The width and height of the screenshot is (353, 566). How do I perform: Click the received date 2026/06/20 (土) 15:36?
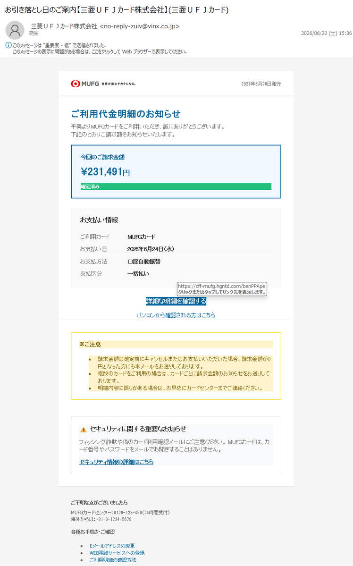[326, 33]
